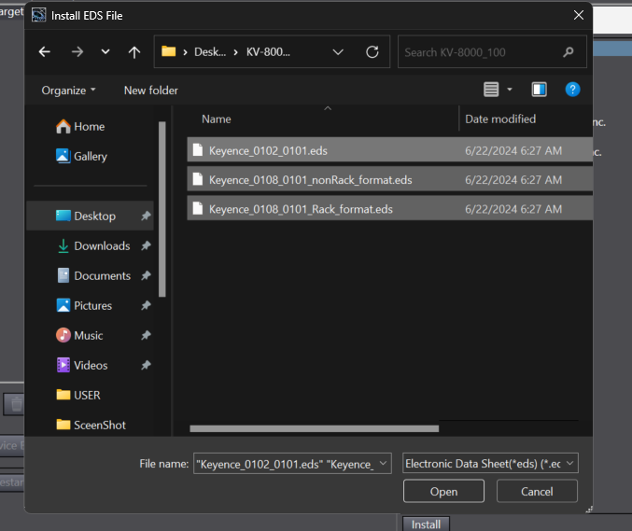
Task: Close the Install EDS File dialog
Action: [579, 15]
